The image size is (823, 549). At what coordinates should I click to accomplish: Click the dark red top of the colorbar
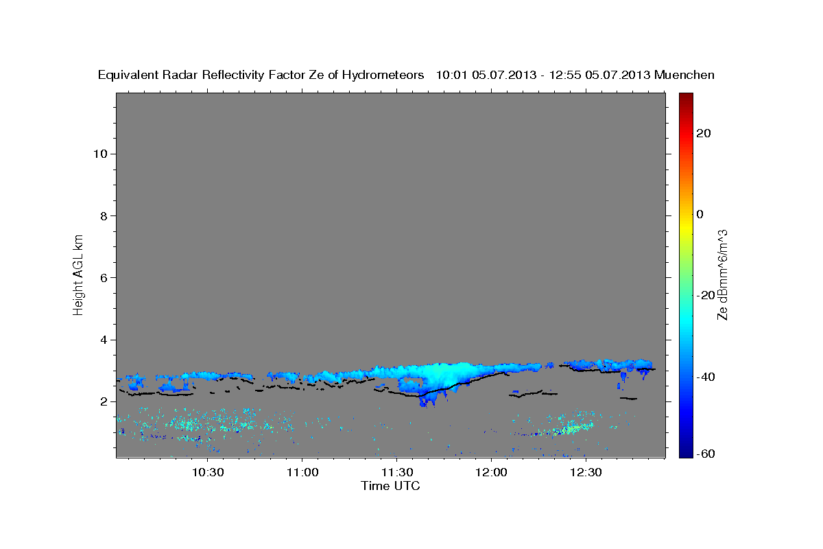pos(686,98)
